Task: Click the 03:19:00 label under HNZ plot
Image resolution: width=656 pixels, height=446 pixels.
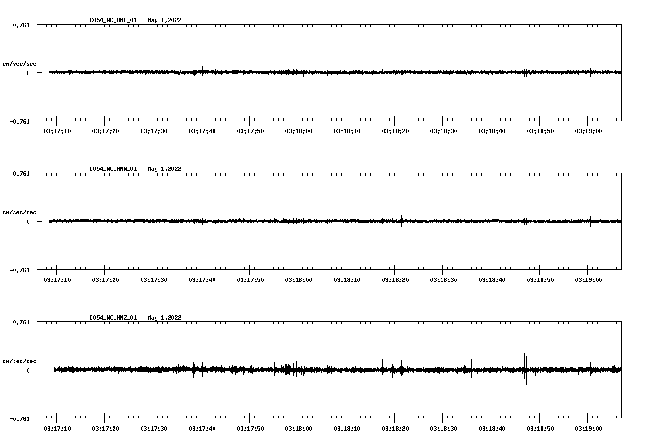Action: (x=588, y=429)
